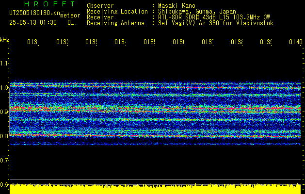Select the filename UT2505130130.pn text
Viewport: 305px width, 194px height.
(x=34, y=13)
